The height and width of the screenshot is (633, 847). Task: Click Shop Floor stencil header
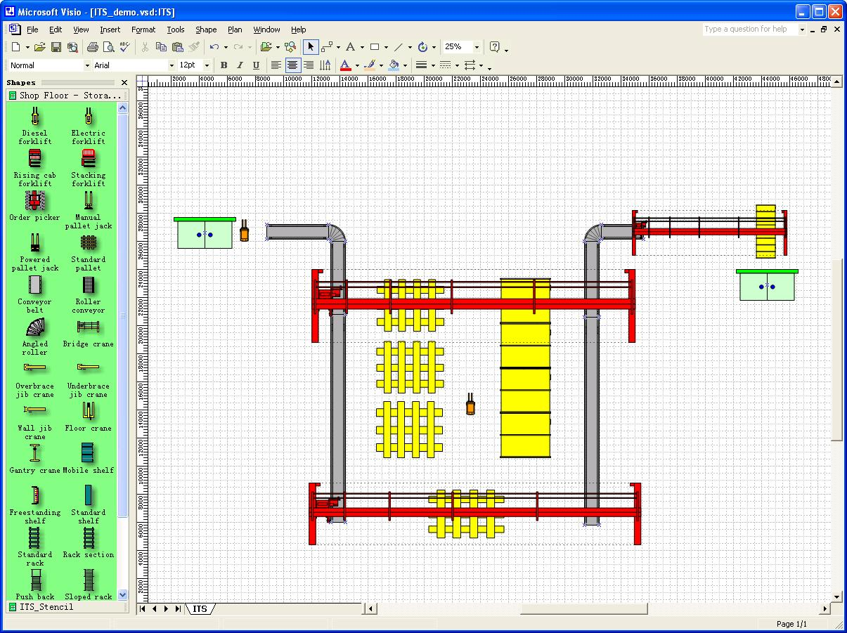coord(67,96)
